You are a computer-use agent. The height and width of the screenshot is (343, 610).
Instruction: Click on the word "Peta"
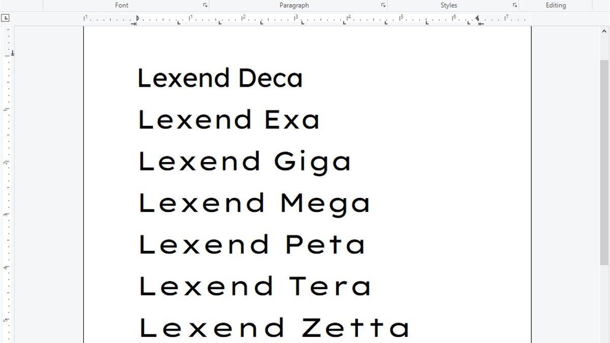pyautogui.click(x=325, y=245)
